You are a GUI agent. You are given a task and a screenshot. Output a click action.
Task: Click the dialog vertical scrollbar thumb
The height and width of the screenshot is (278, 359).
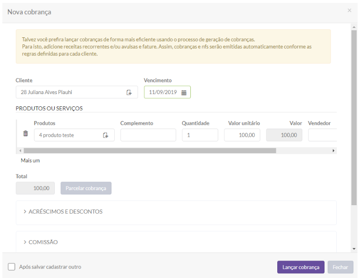[x=354, y=118]
